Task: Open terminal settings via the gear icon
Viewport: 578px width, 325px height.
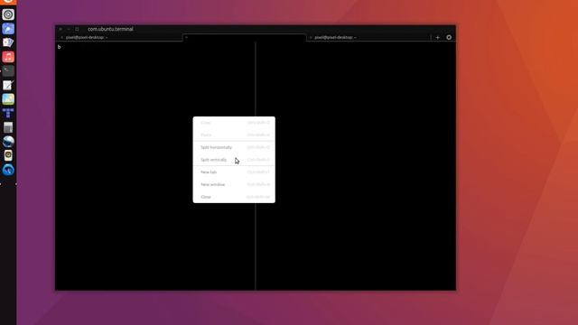Action: (x=449, y=37)
